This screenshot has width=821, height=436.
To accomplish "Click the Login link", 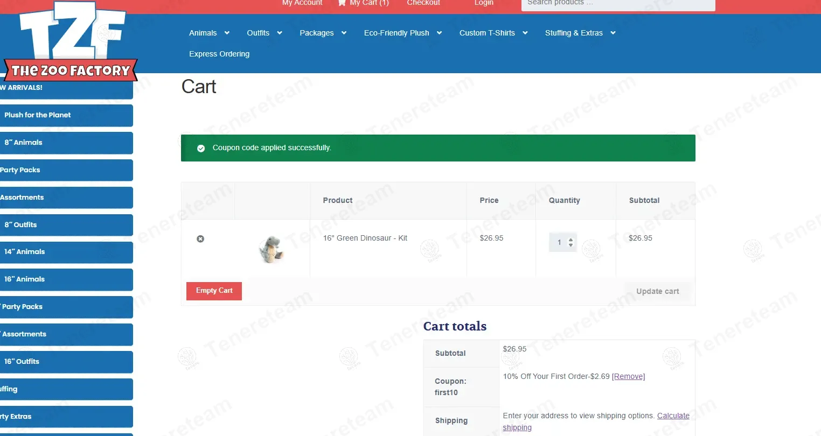I will (484, 3).
